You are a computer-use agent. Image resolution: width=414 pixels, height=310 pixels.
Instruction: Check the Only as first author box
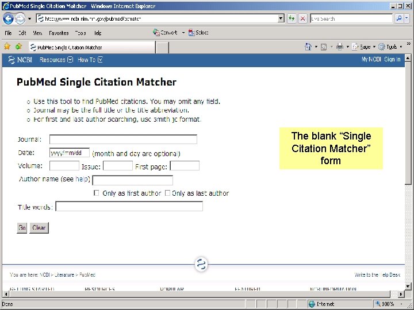tap(97, 193)
